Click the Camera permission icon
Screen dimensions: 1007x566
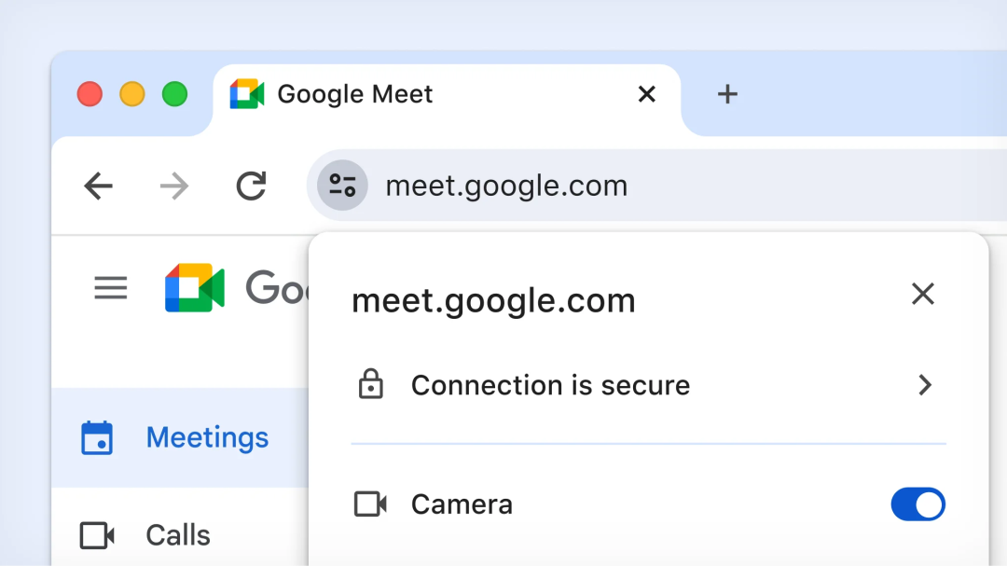click(x=370, y=504)
